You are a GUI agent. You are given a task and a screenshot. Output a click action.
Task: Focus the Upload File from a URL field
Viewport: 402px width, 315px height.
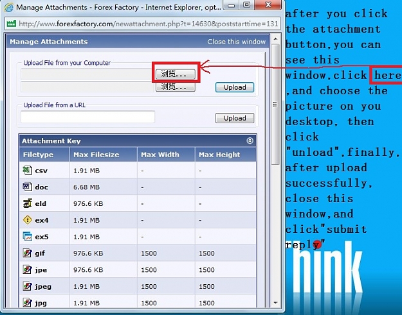87,117
